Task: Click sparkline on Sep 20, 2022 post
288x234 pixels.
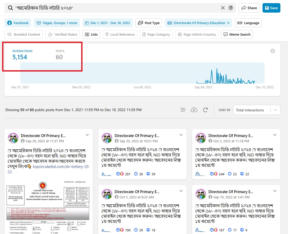Action: pyautogui.click(x=106, y=174)
